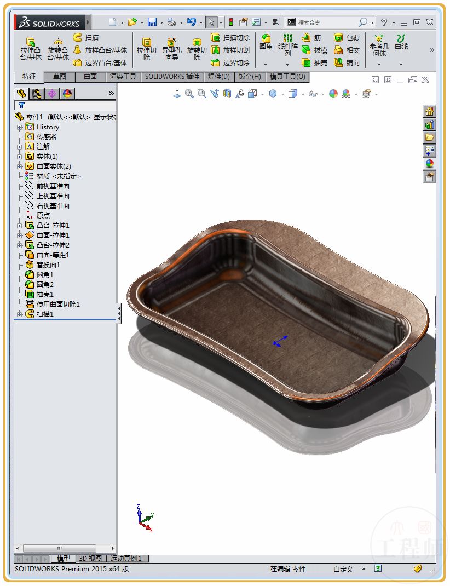Viewport: 450px width, 586px height.
Task: Choose the 扫描 sweep tool
Action: coord(86,37)
